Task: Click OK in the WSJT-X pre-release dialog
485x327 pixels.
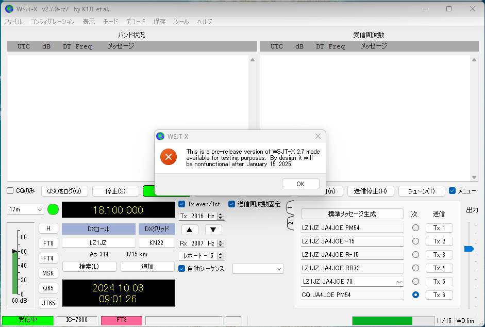Action: pyautogui.click(x=300, y=184)
